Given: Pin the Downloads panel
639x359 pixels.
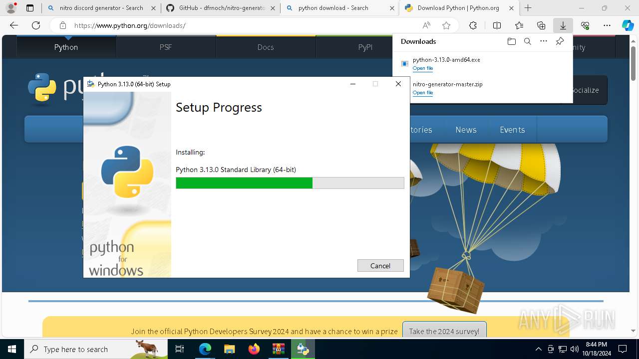Looking at the screenshot, I should click(560, 41).
